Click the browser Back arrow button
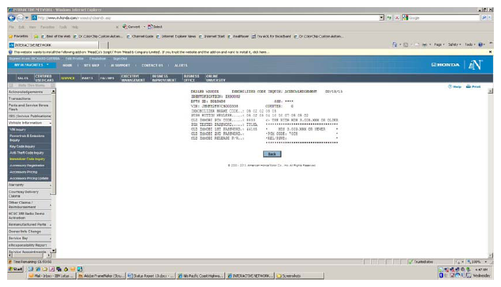The height and width of the screenshot is (287, 501). pyautogui.click(x=12, y=18)
